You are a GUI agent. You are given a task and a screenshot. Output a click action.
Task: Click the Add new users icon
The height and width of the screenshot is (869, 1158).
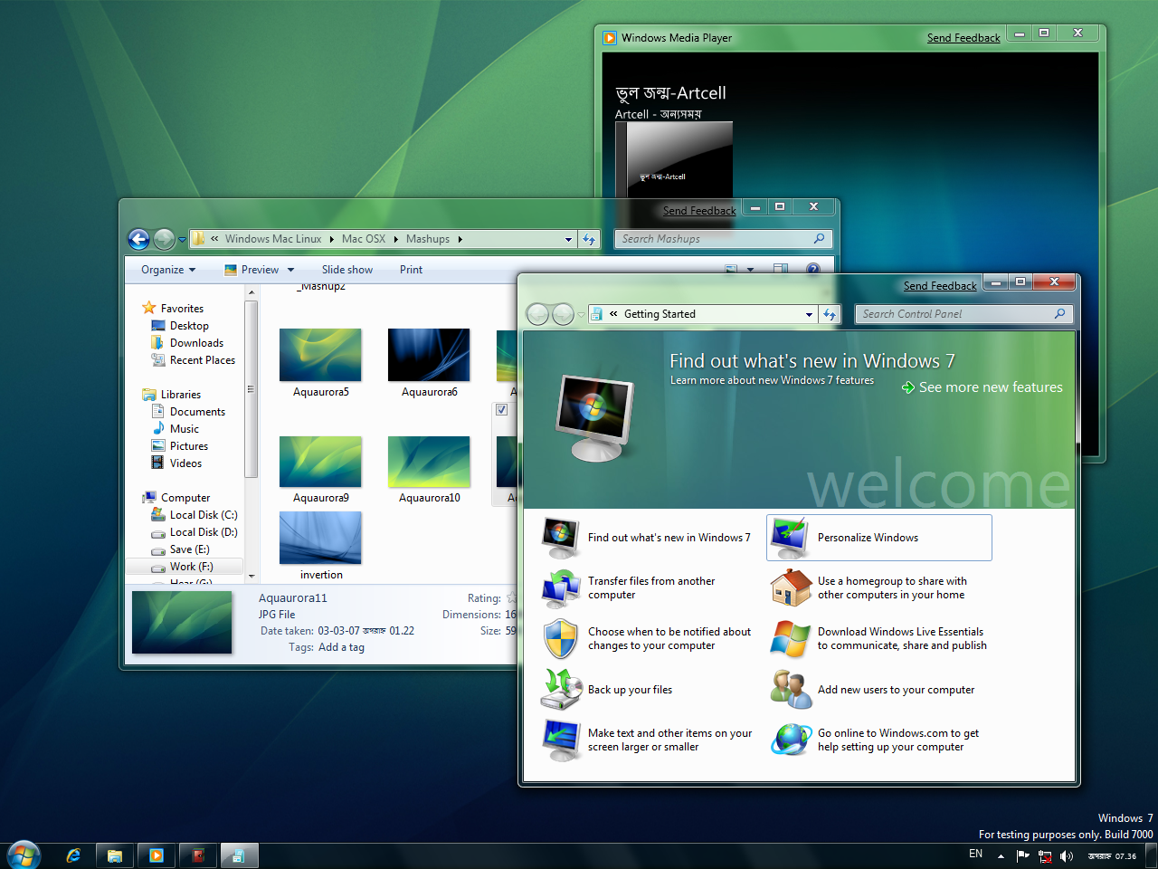791,690
